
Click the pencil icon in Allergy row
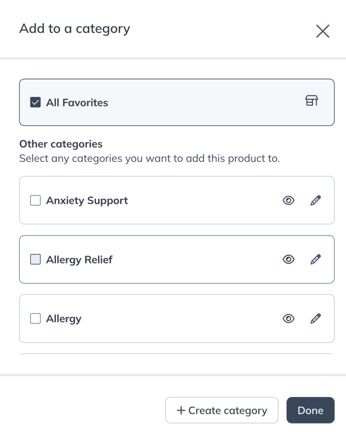(315, 319)
